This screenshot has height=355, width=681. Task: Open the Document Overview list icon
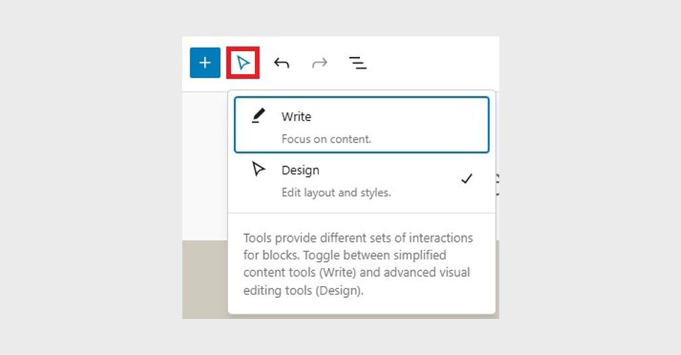tap(358, 63)
